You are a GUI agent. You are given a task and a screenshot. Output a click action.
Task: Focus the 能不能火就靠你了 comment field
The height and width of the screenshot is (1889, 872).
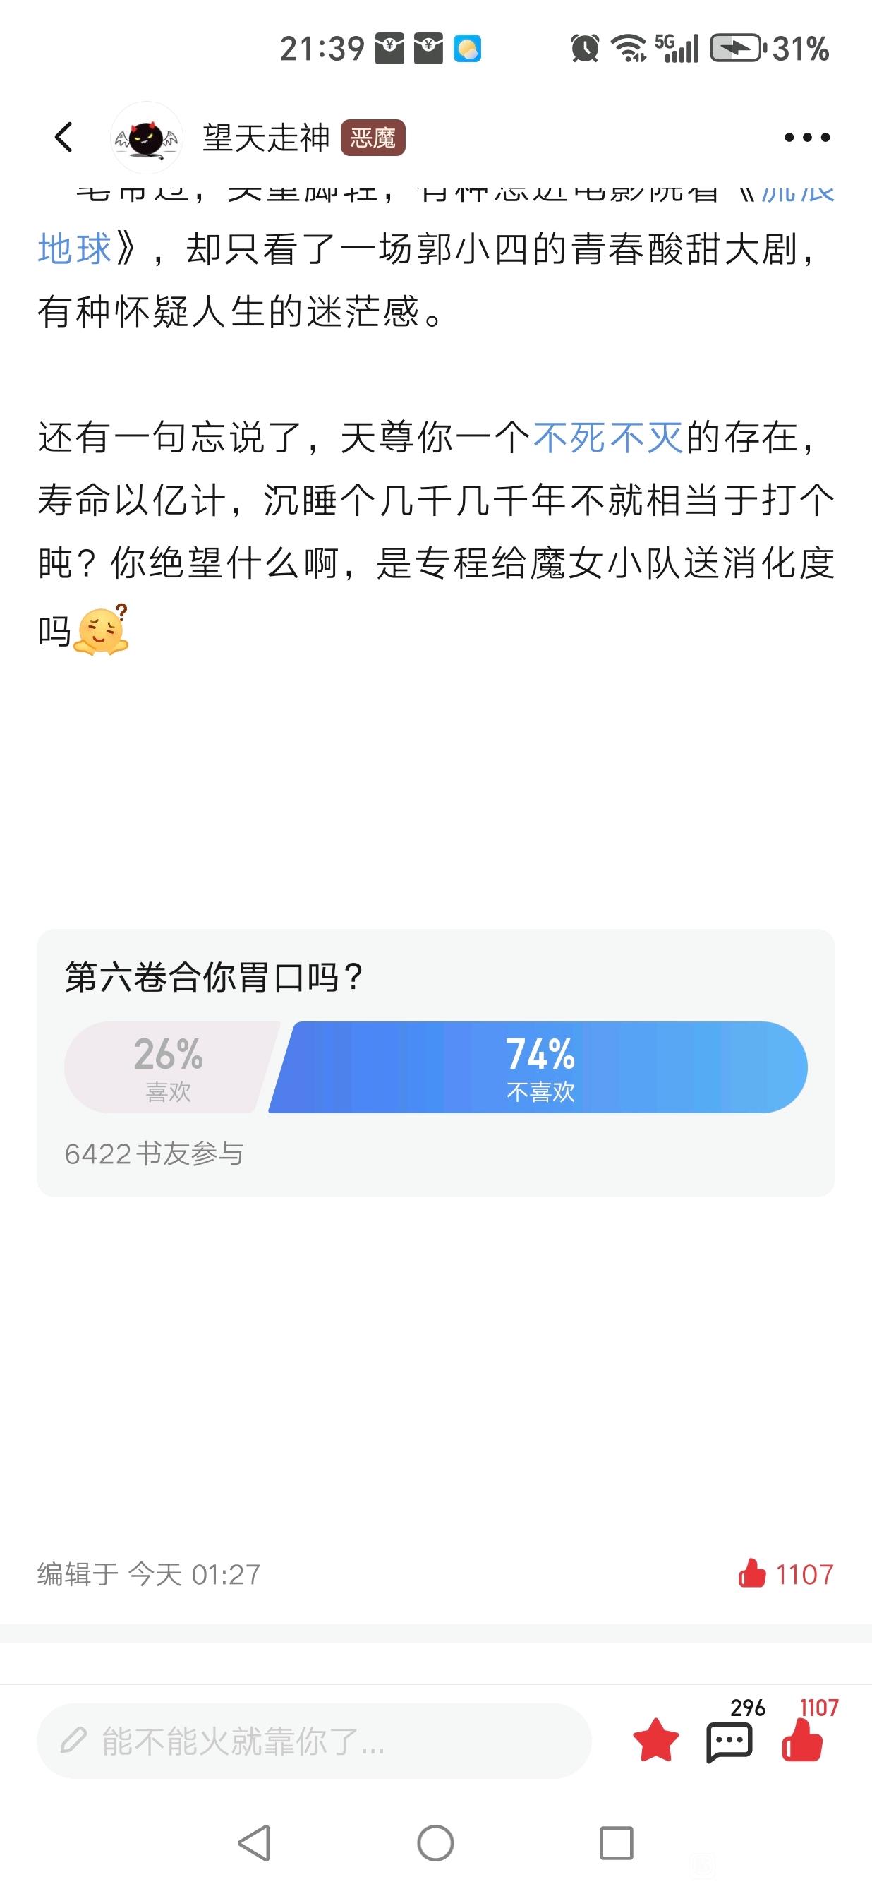click(315, 1740)
